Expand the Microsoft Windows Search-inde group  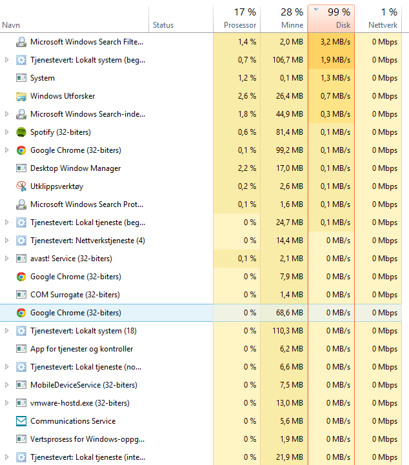tap(6, 114)
